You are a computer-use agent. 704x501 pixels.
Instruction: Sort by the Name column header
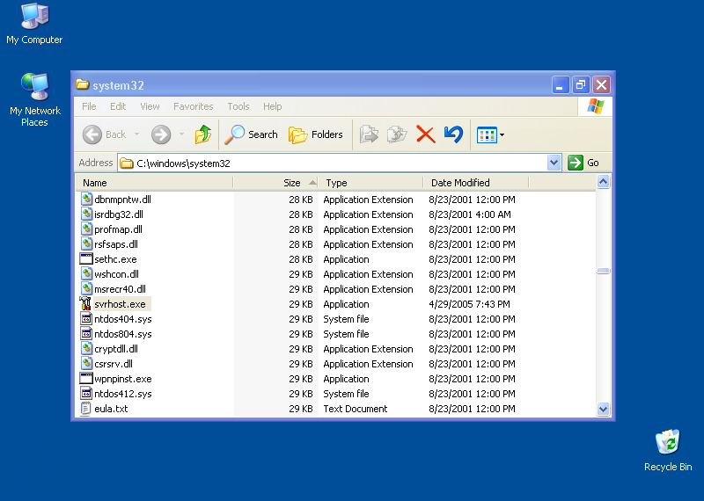(x=155, y=183)
